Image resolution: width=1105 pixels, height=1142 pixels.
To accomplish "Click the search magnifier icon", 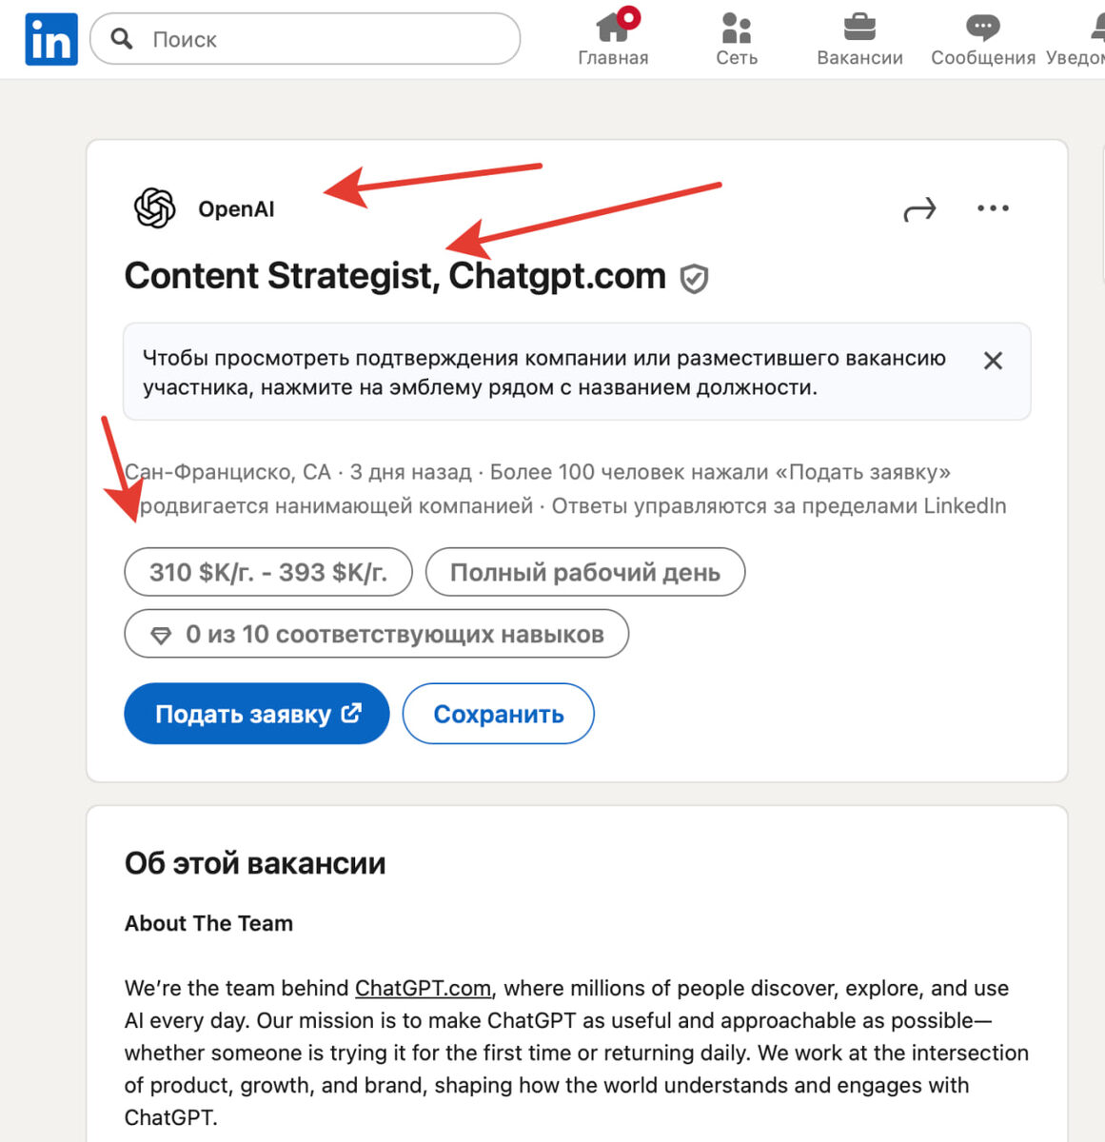I will pyautogui.click(x=122, y=38).
